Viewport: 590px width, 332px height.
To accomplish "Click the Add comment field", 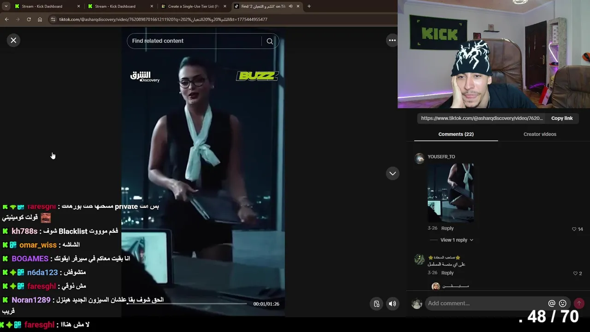I will pos(485,303).
